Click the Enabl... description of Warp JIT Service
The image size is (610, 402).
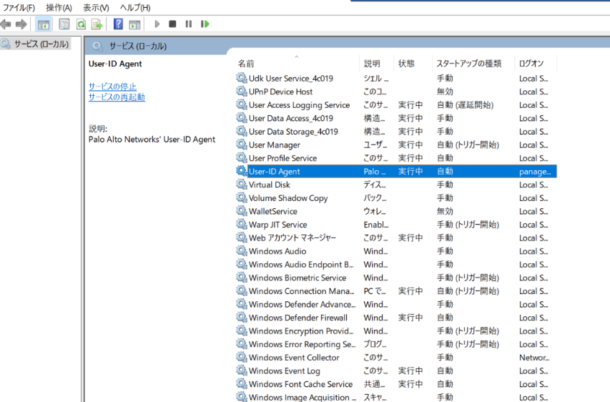click(376, 225)
